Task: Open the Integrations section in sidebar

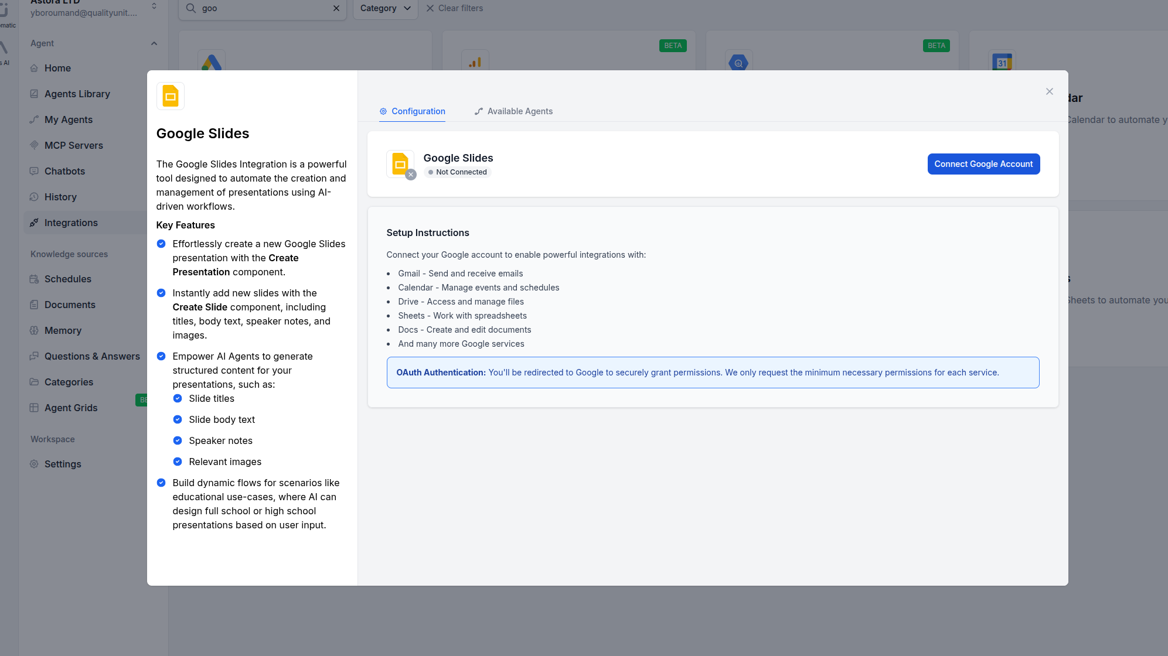Action: tap(70, 223)
